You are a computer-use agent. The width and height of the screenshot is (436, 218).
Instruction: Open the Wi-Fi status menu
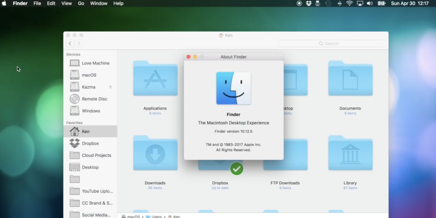pyautogui.click(x=350, y=3)
